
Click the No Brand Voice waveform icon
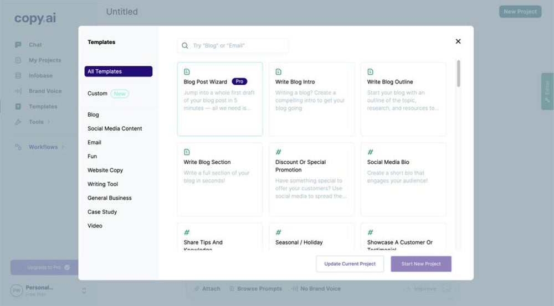[x=294, y=289]
